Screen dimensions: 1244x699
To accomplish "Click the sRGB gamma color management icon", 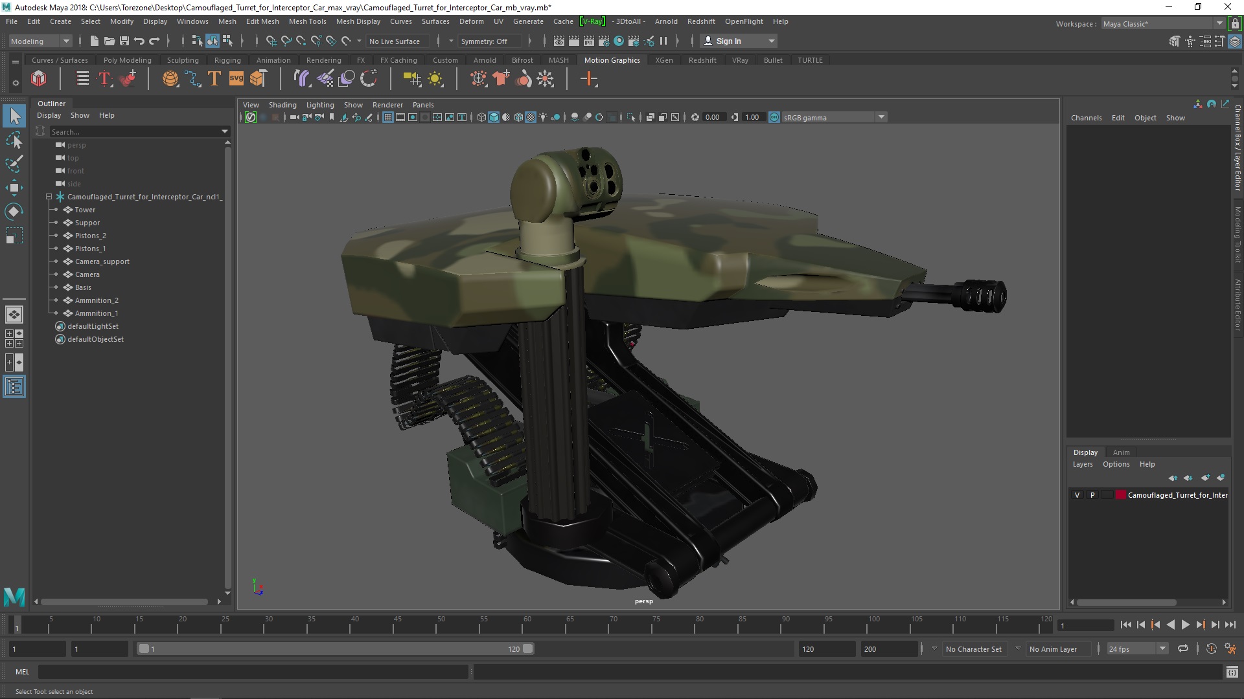I will tap(774, 117).
